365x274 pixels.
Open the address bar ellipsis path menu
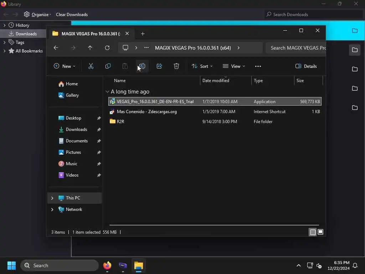[146, 47]
